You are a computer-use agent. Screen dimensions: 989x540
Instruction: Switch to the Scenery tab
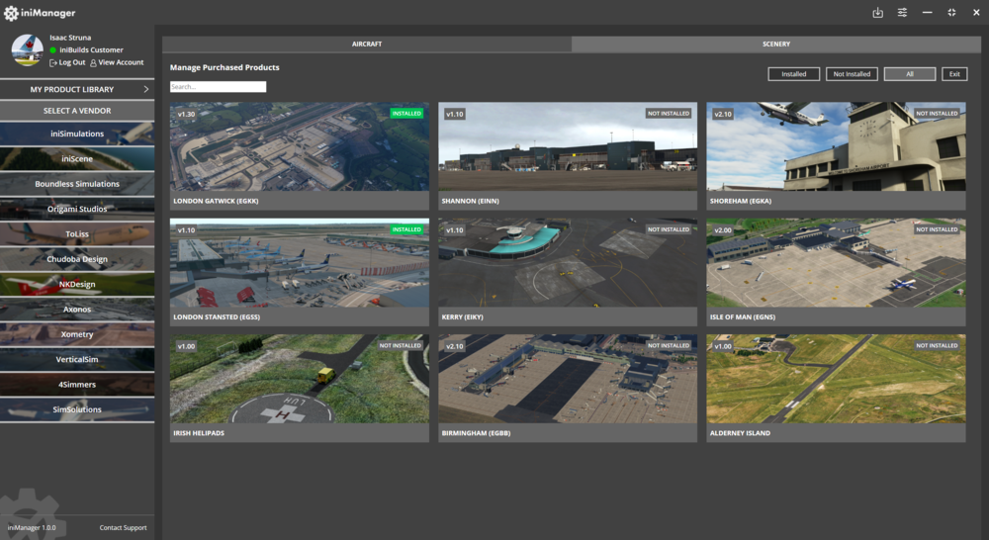pos(775,45)
